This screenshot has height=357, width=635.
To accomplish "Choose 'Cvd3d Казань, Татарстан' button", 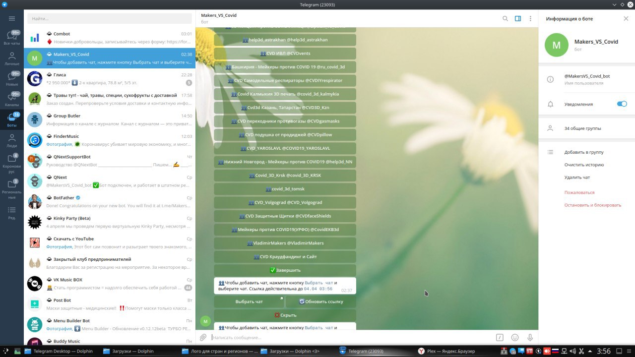I will click(285, 108).
